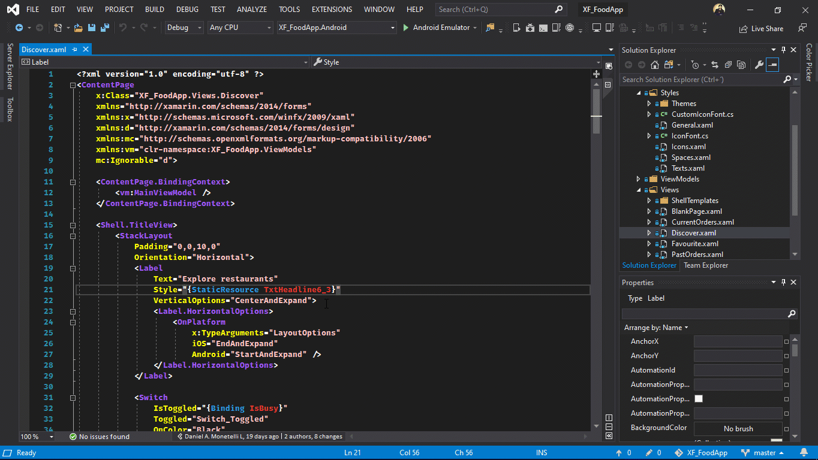Click Collapse All in Solution Explorer toolbar

pyautogui.click(x=728, y=65)
